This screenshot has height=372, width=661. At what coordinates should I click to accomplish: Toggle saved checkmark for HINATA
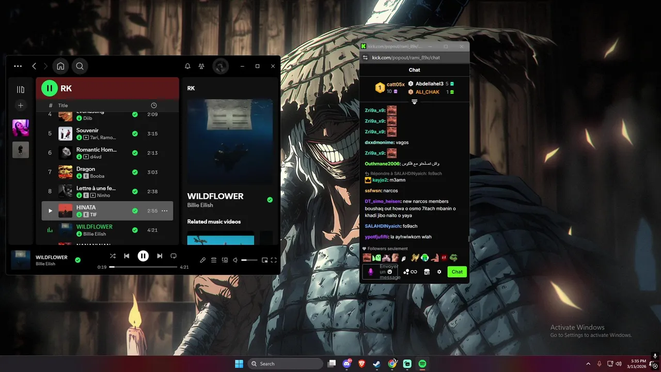pos(135,211)
